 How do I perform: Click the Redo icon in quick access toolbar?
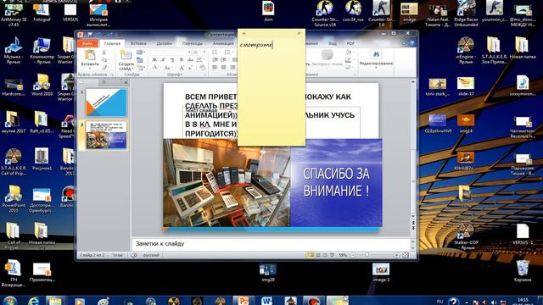[110, 34]
